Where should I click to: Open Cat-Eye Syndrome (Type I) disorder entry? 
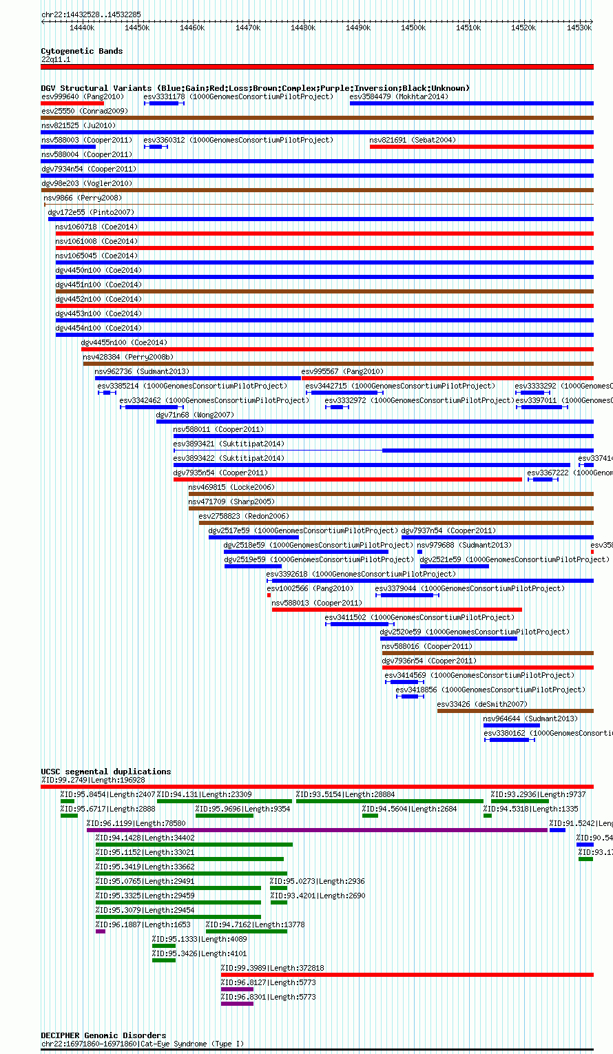coord(318,1050)
